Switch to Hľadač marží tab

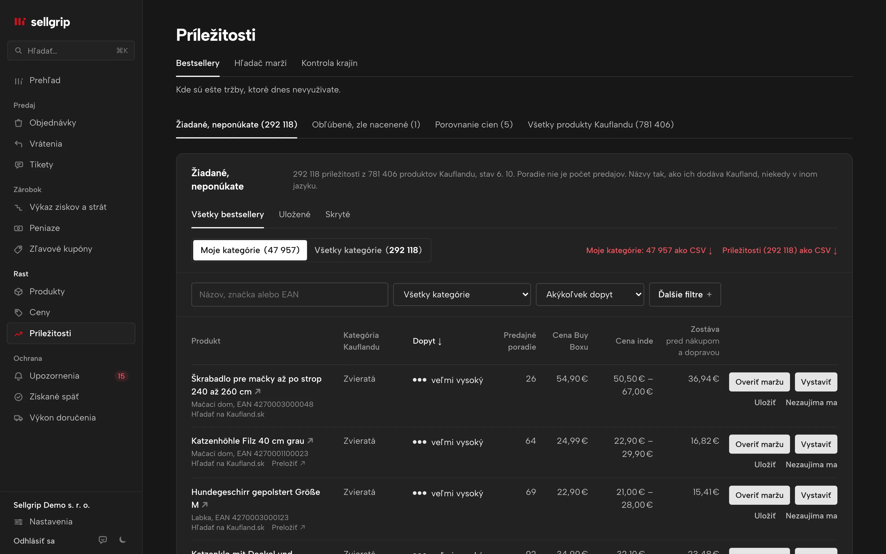[x=260, y=63]
